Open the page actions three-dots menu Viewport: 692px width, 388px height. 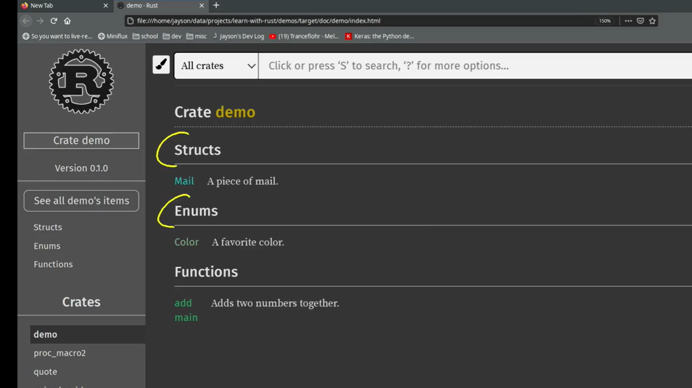point(628,21)
